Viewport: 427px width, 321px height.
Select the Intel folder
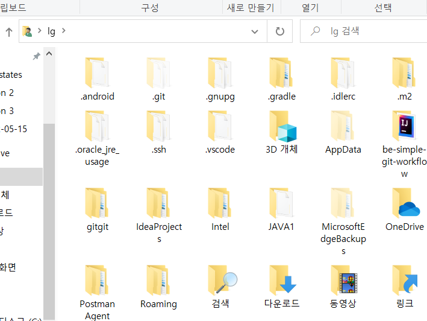tap(220, 209)
